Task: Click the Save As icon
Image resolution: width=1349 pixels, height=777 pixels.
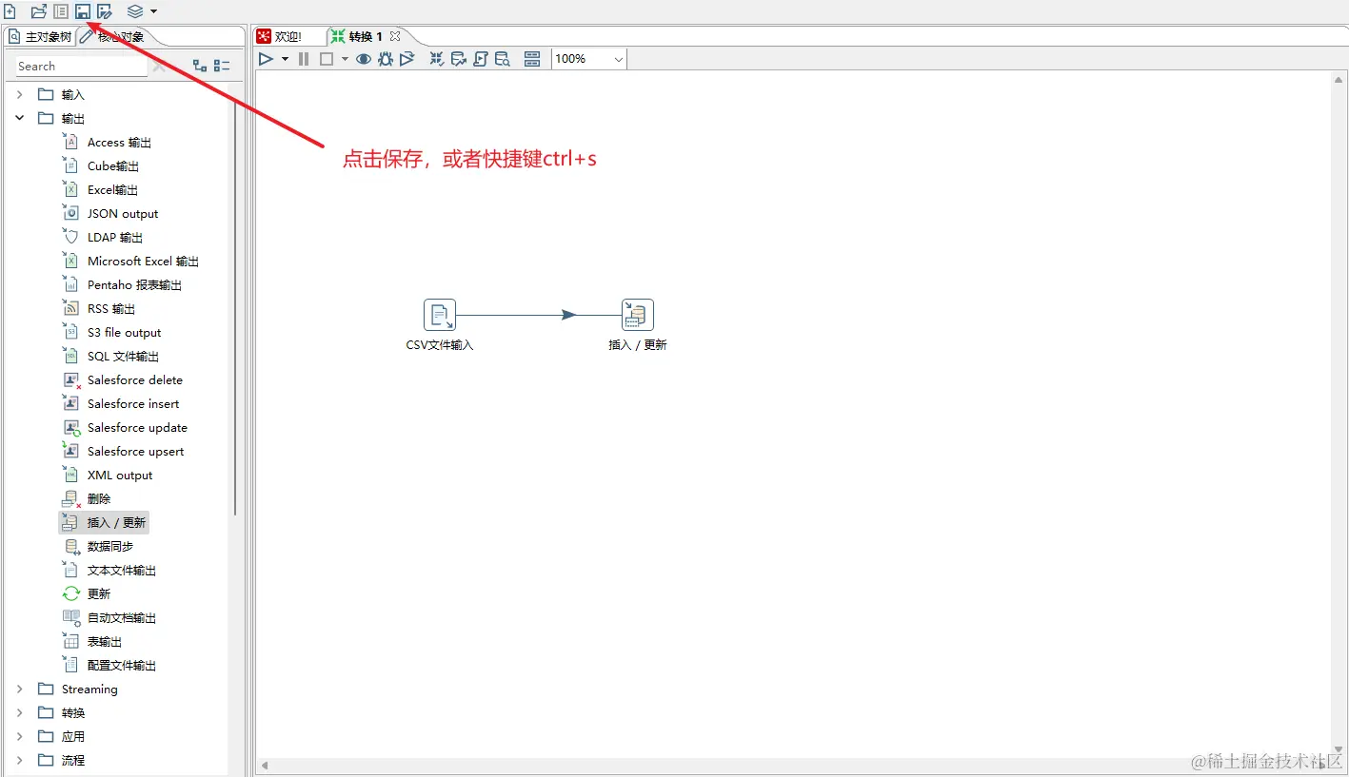Action: 105,11
